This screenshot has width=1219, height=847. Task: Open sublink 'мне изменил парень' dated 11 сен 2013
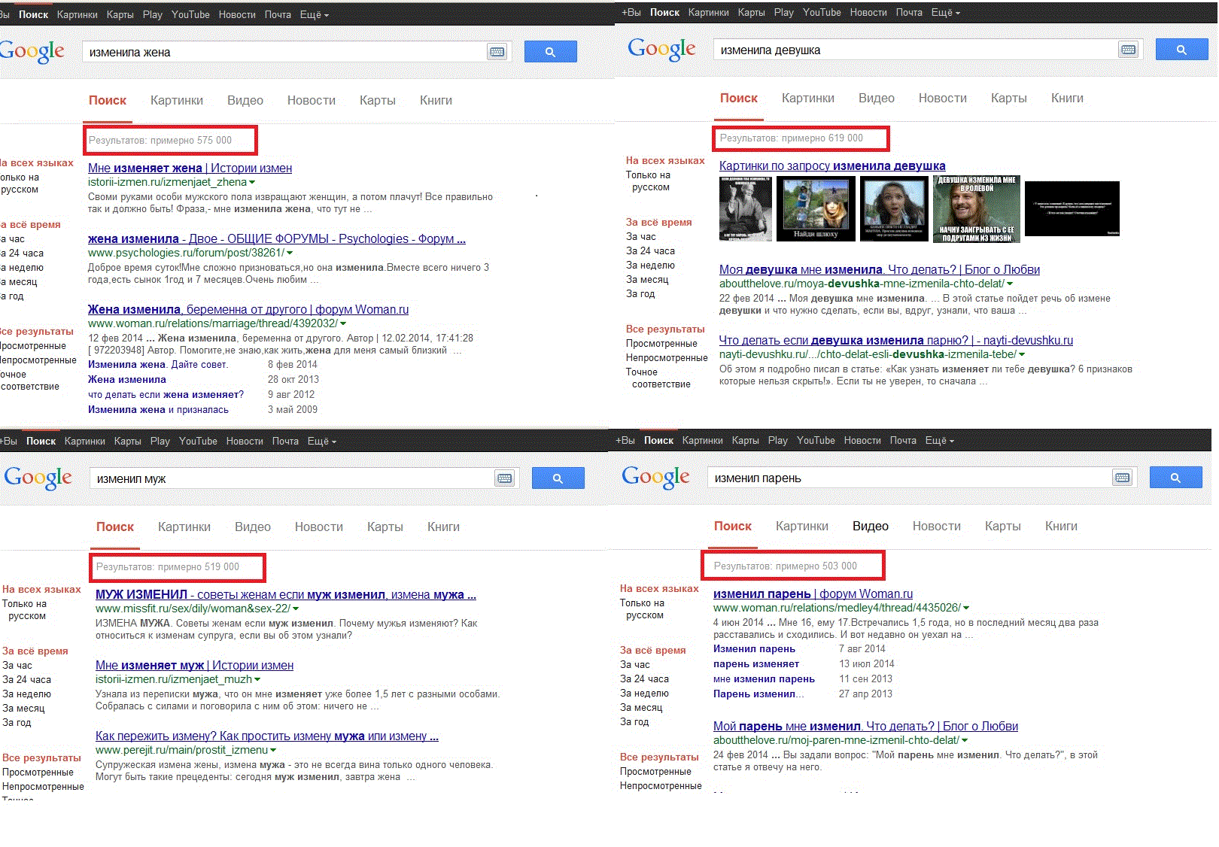coord(764,679)
